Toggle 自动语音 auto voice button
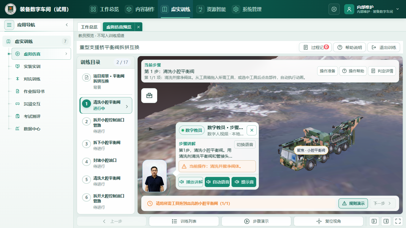The width and height of the screenshot is (406, 228). [217, 182]
